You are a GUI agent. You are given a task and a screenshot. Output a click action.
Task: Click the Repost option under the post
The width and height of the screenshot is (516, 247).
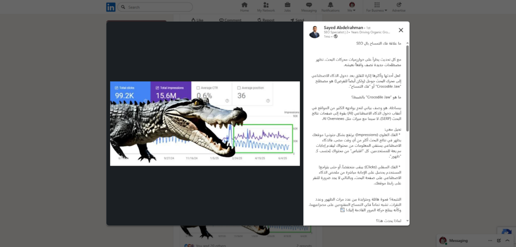(x=266, y=20)
